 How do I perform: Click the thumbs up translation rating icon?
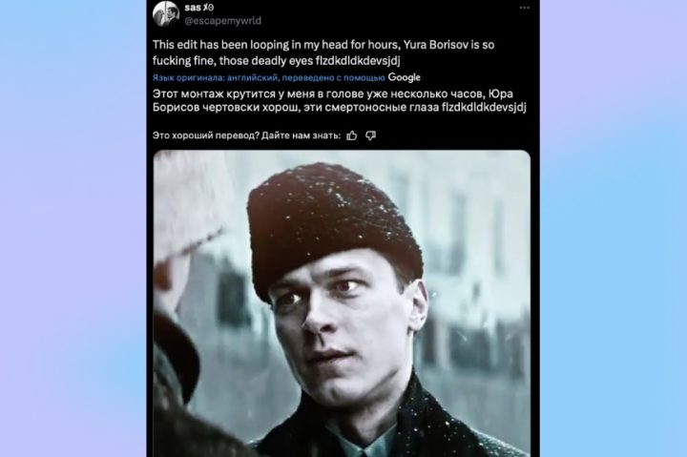(352, 135)
